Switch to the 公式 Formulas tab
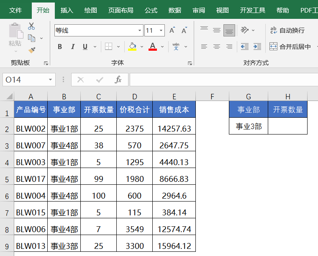 point(151,10)
